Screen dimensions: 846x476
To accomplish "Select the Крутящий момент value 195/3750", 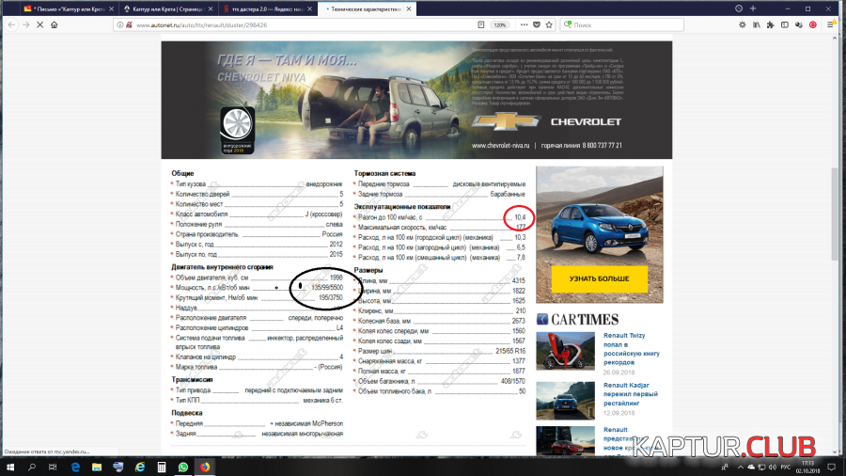I will pyautogui.click(x=331, y=297).
